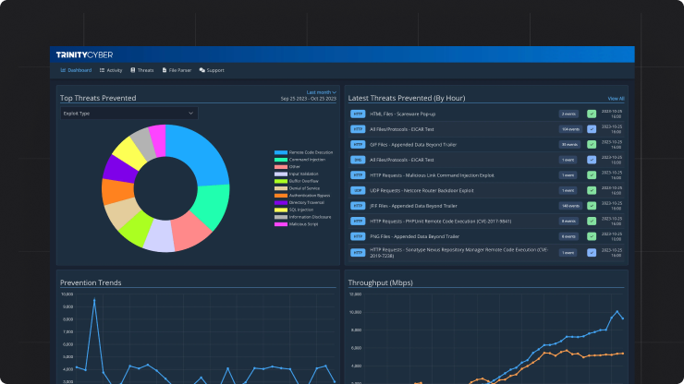
Task: Toggle Authentication Bypass legend swatch
Action: pos(280,196)
